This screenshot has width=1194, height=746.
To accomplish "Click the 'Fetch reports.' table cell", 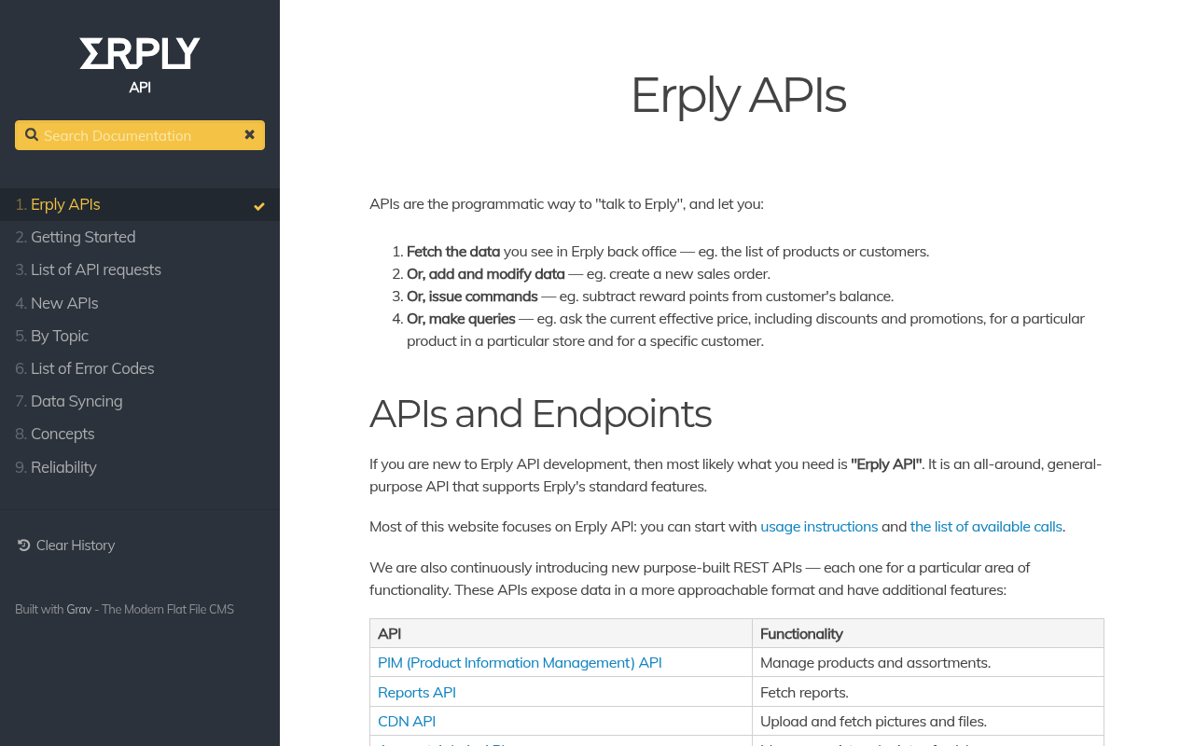I will (928, 692).
